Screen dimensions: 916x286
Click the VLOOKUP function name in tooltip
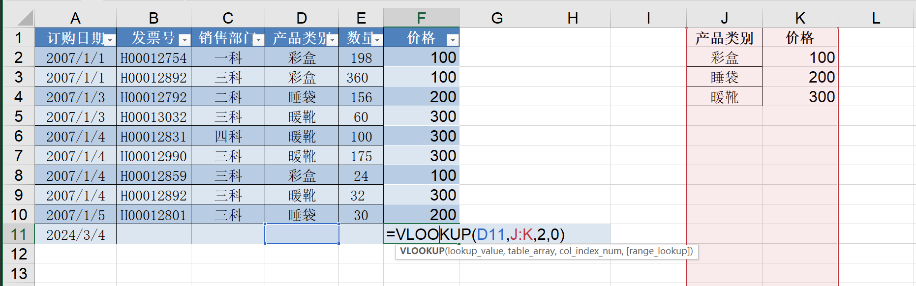(422, 251)
